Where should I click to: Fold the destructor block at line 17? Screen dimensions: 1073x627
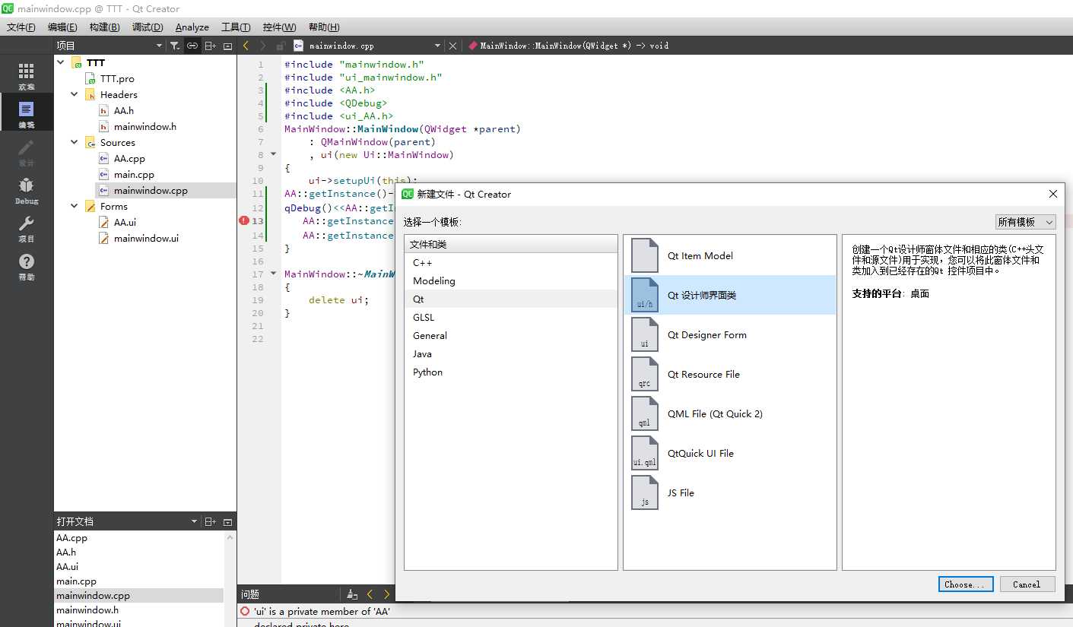click(274, 274)
